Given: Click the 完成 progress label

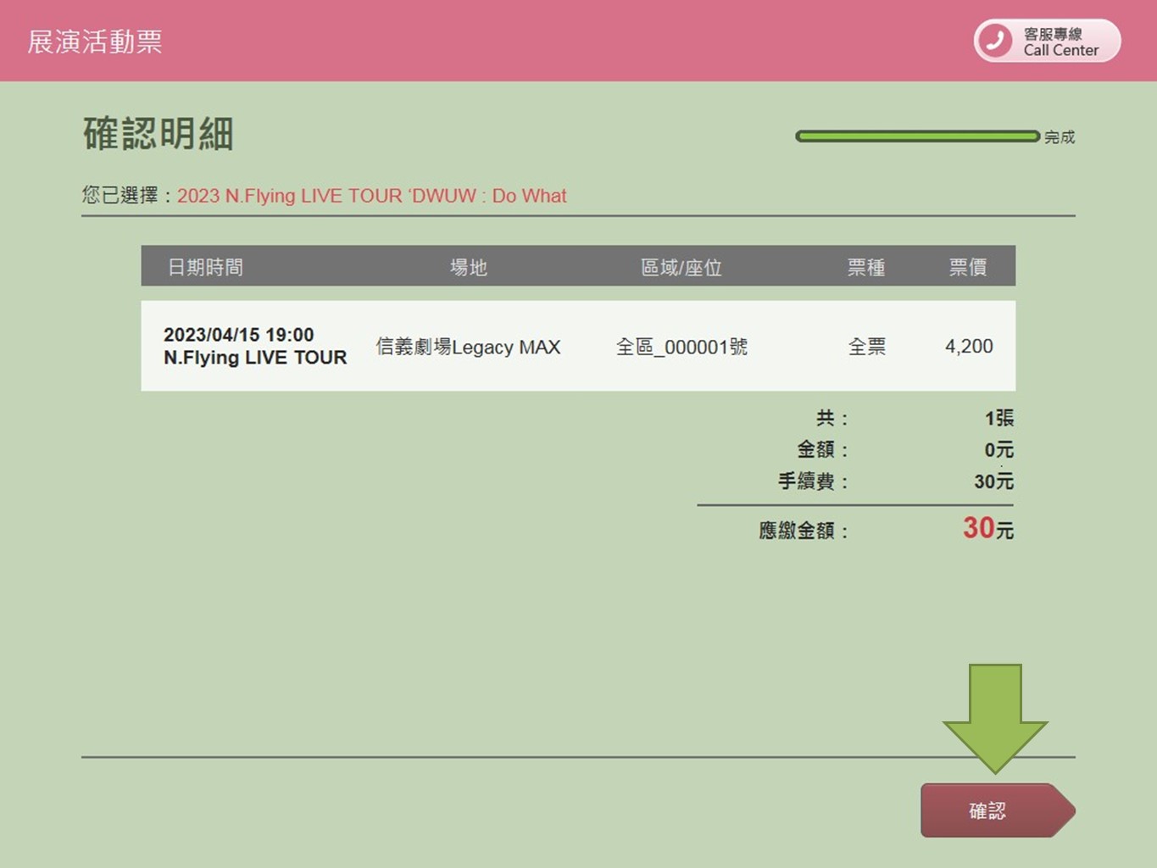Looking at the screenshot, I should click(x=1060, y=136).
